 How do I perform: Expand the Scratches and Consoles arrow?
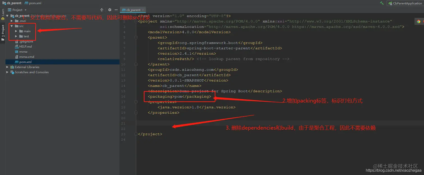[x=8, y=72]
